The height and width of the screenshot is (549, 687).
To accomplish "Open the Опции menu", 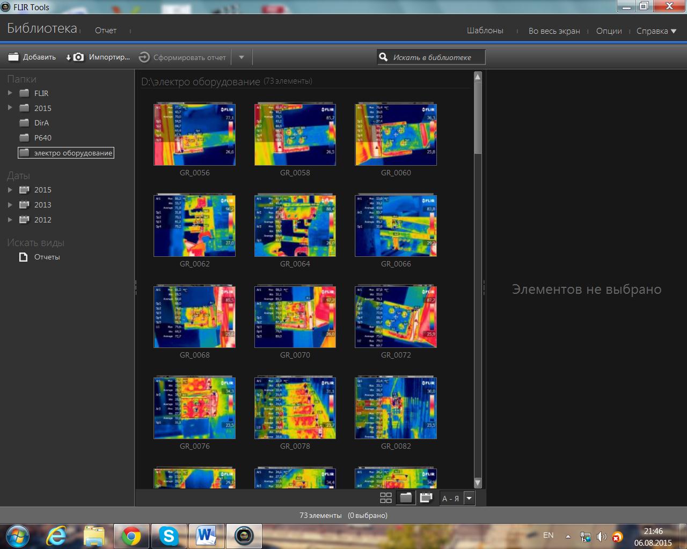I will [609, 31].
